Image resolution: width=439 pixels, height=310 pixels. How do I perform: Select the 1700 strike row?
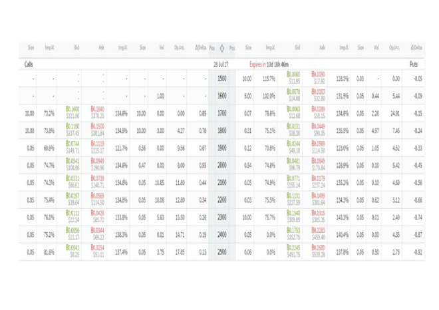tap(221, 113)
